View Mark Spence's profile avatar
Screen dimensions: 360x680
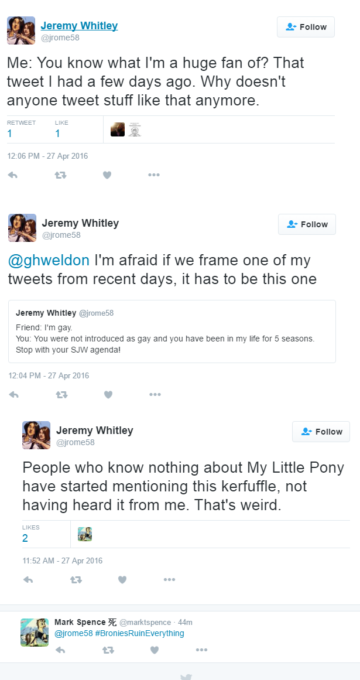pos(35,632)
